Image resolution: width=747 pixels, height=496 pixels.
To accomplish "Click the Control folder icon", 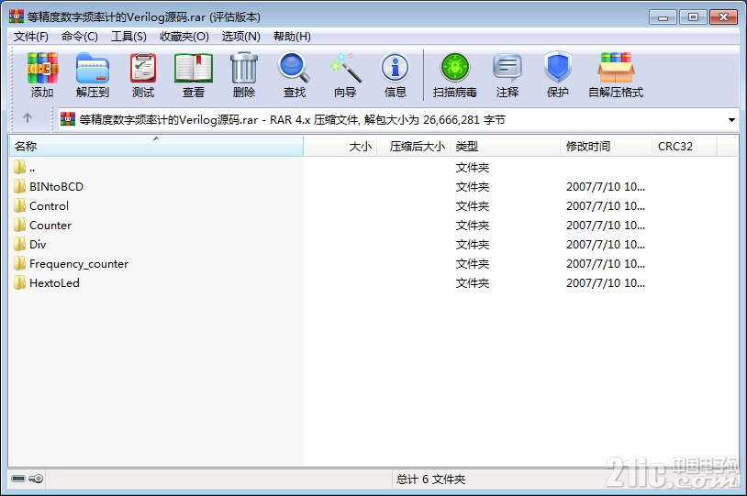I will click(x=19, y=205).
